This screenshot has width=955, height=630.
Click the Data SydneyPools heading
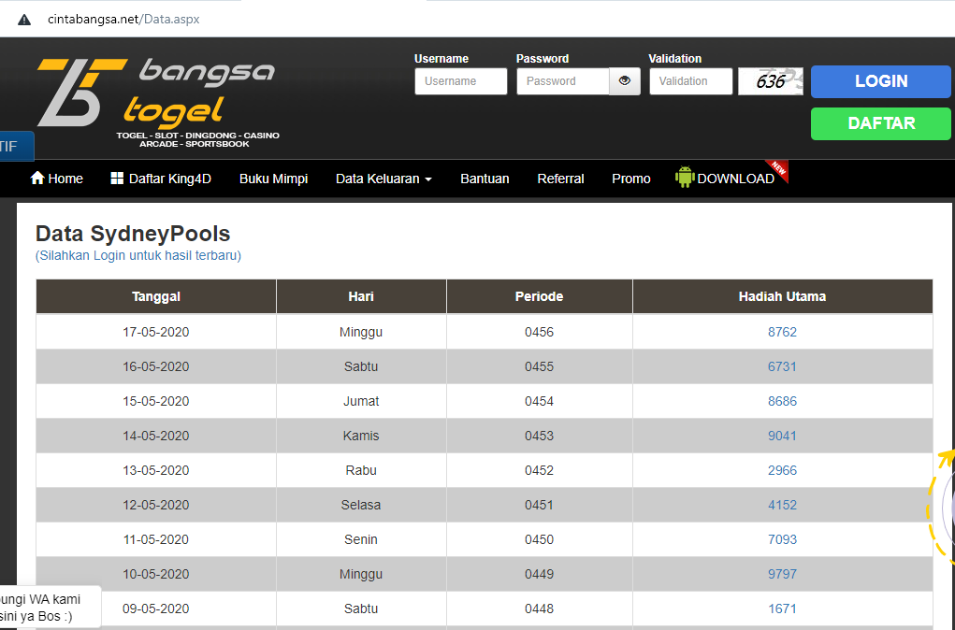(133, 234)
